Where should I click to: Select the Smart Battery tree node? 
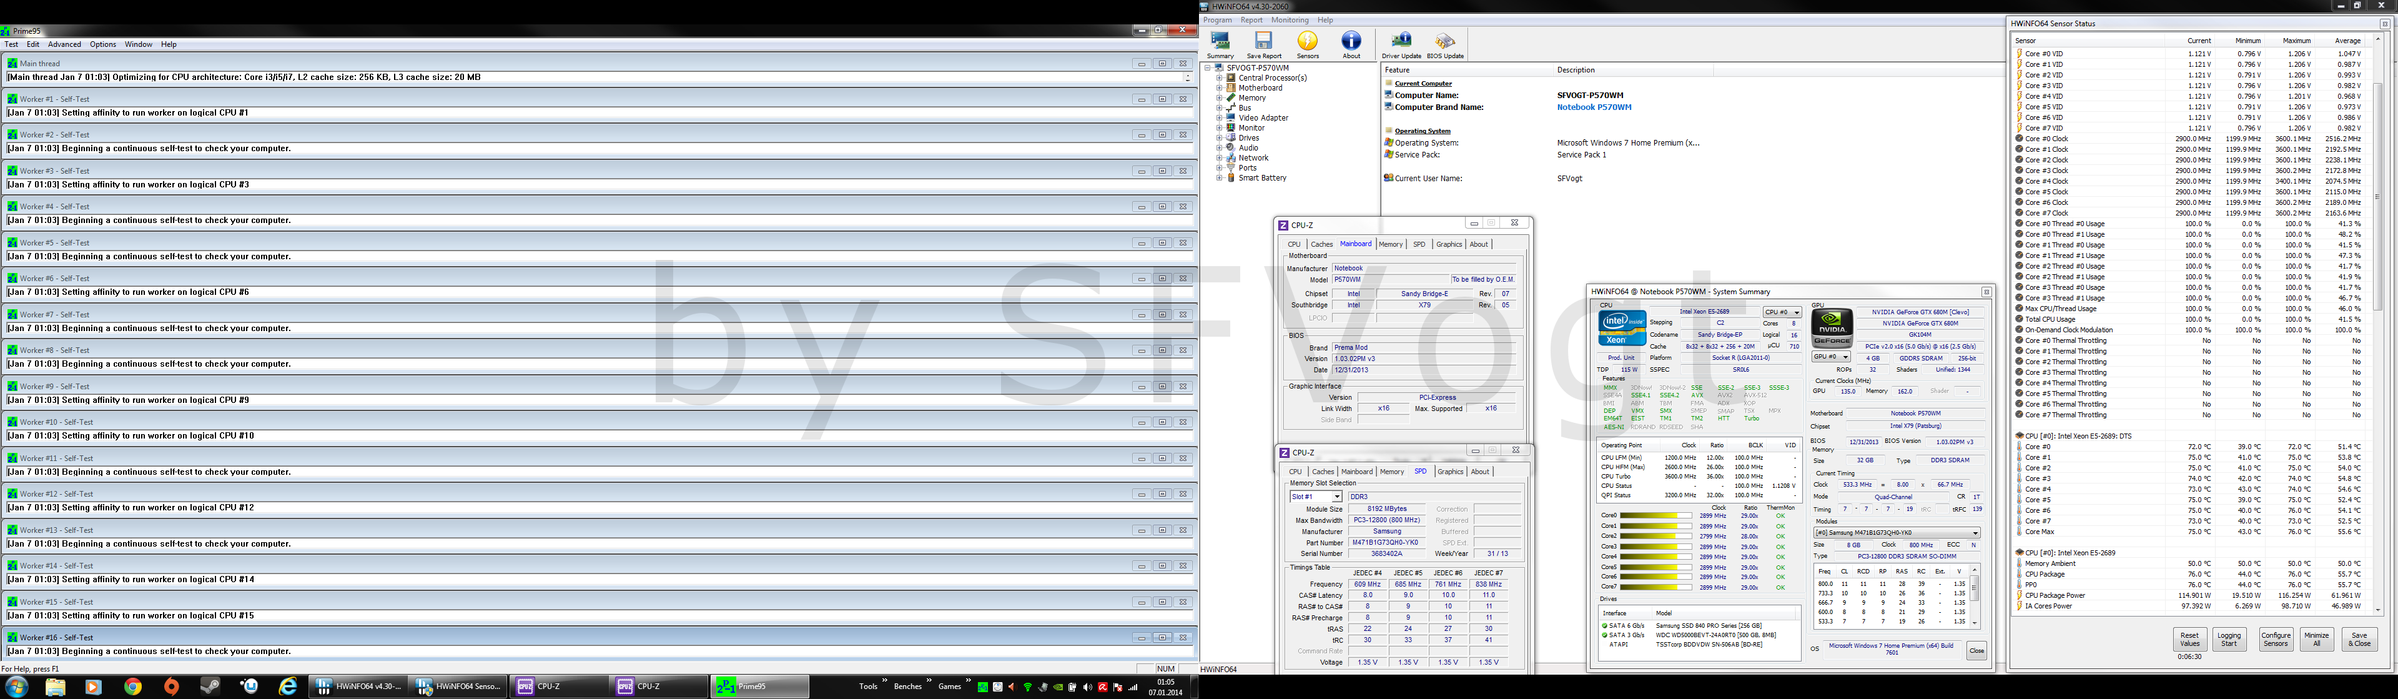[1262, 178]
